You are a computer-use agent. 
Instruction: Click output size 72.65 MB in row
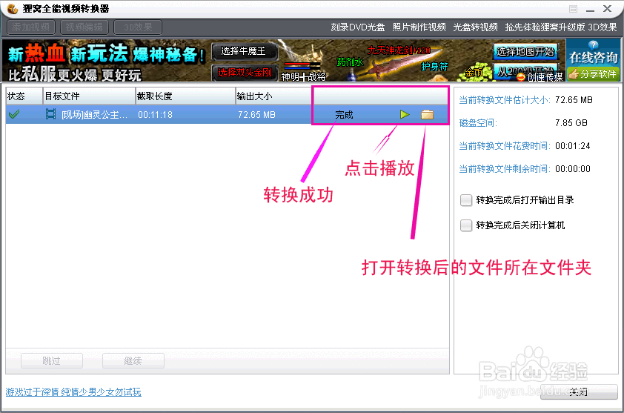(x=256, y=115)
